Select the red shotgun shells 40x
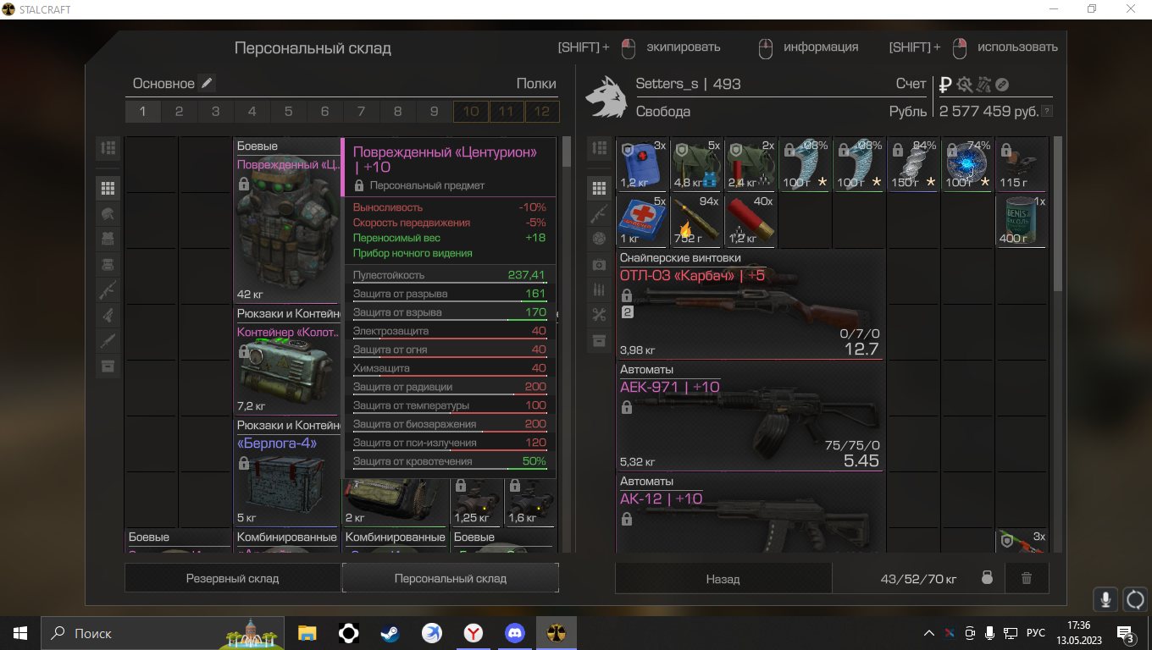1152x650 pixels. [x=751, y=220]
